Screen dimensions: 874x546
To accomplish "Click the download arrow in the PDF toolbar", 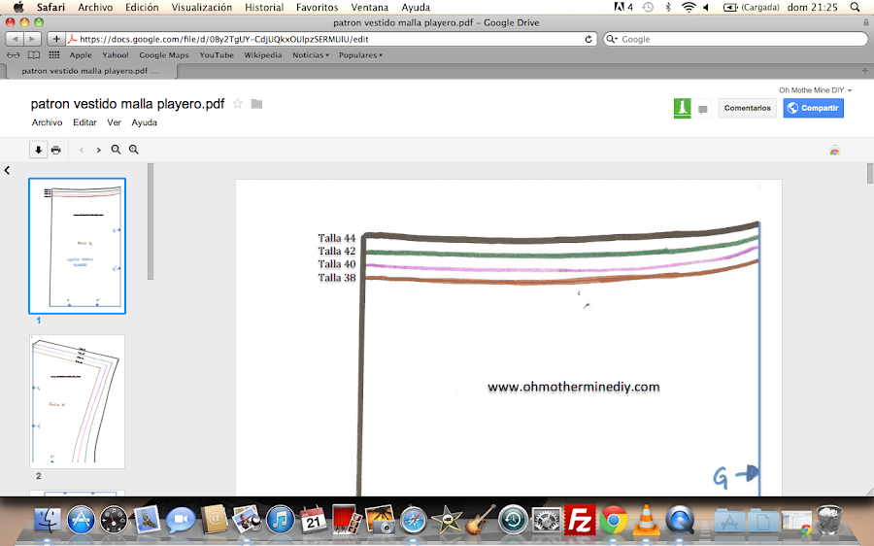I will (x=38, y=150).
